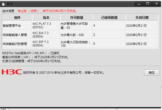This screenshot has width=162, height=110.
Task: Click the 版权所有 2007-2019 copyright text
Action: tap(64, 72)
